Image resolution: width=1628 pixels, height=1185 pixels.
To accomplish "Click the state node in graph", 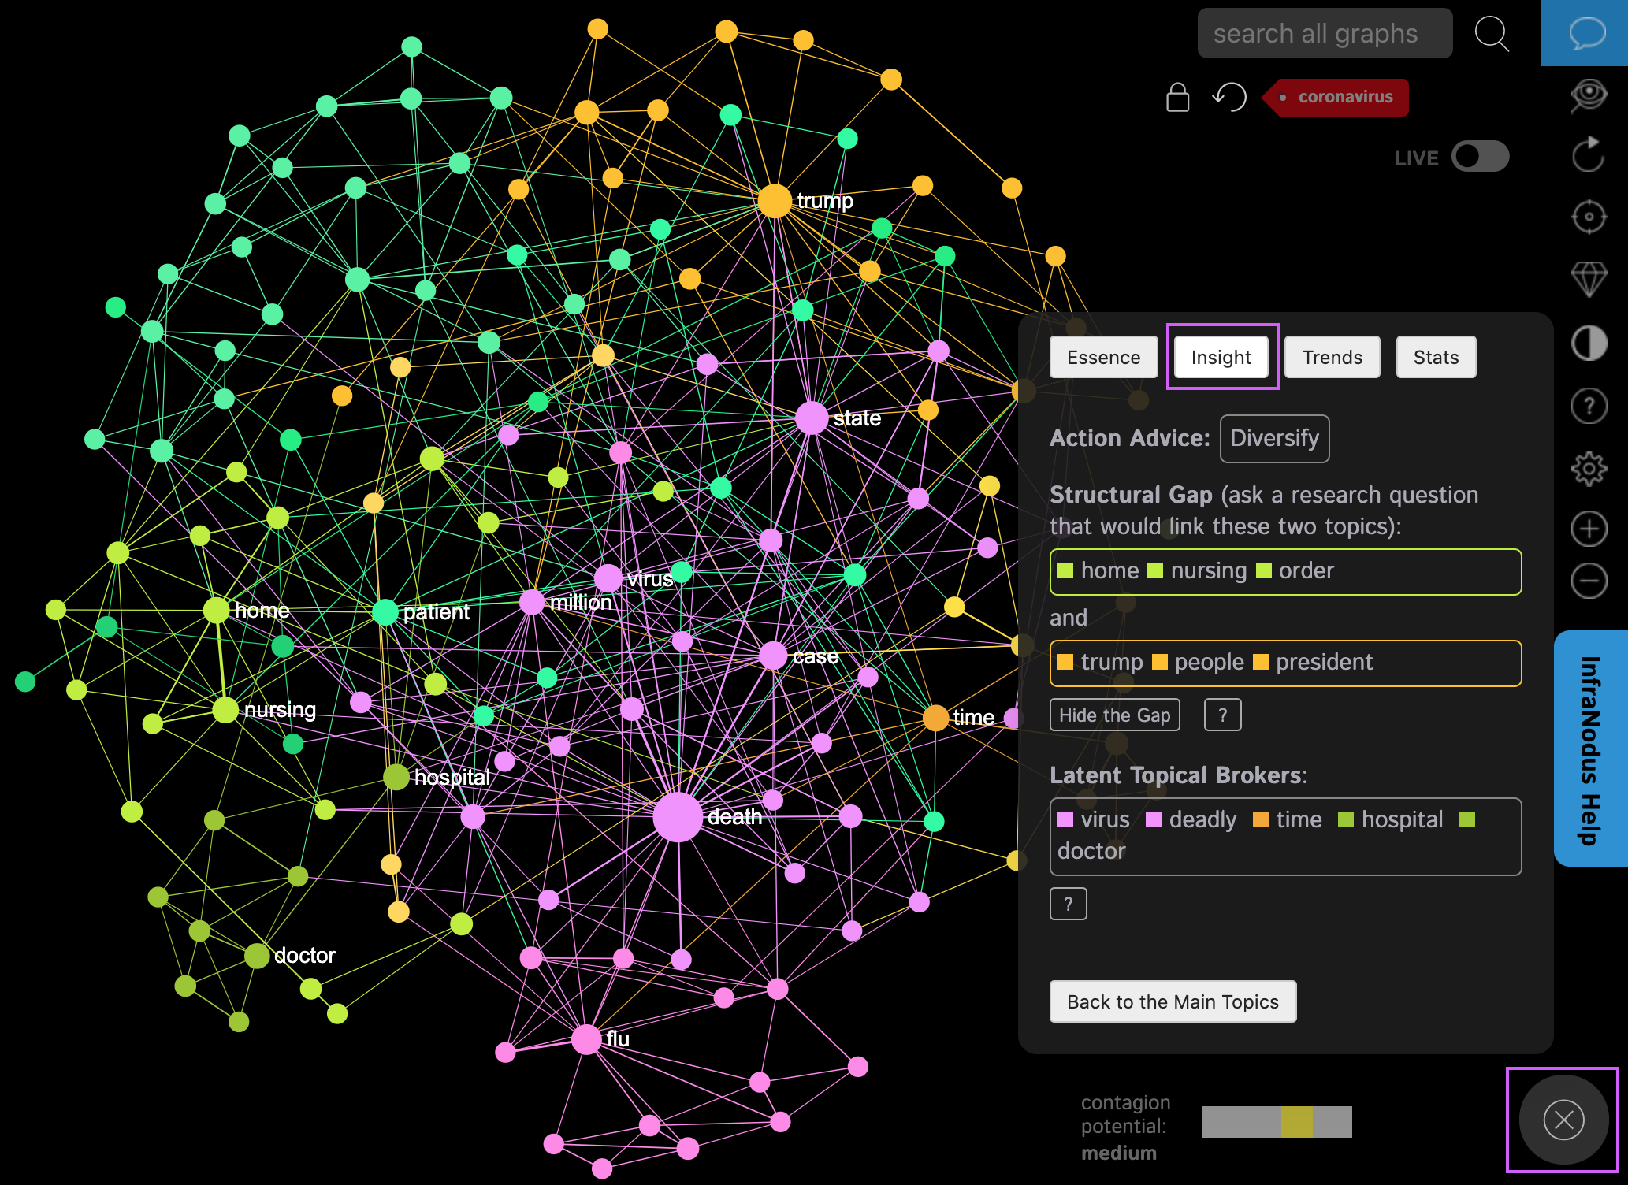I will pos(812,418).
